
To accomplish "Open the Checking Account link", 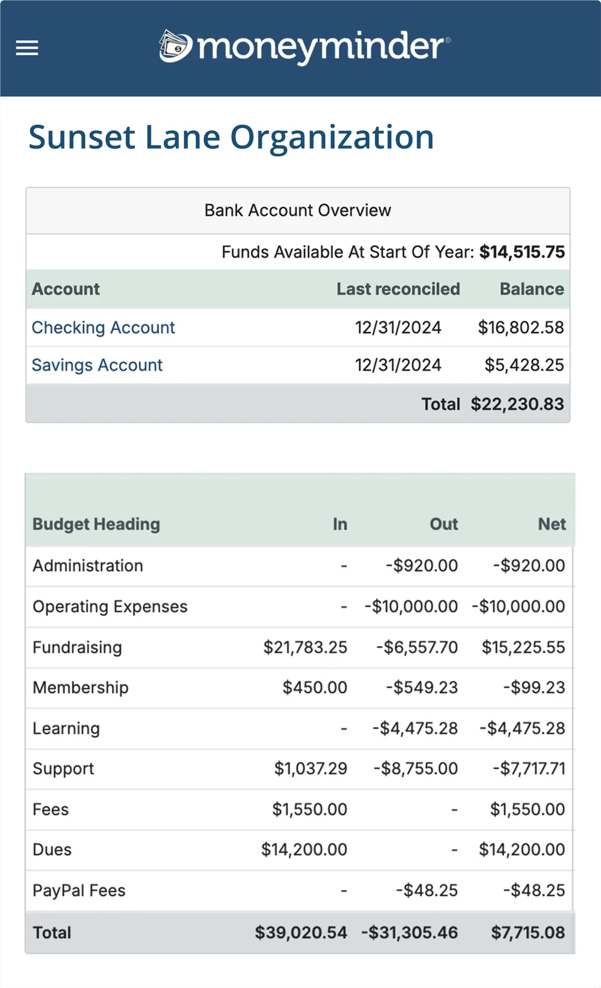I will click(103, 327).
